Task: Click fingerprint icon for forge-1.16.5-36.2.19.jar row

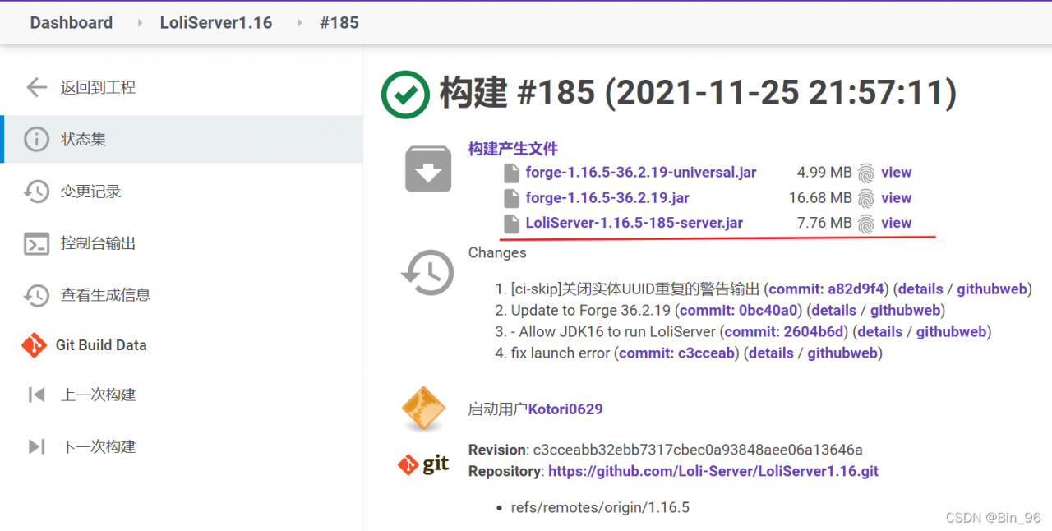Action: tap(866, 198)
